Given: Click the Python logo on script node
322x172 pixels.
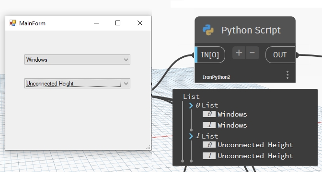Looking at the screenshot, I should click(x=208, y=30).
